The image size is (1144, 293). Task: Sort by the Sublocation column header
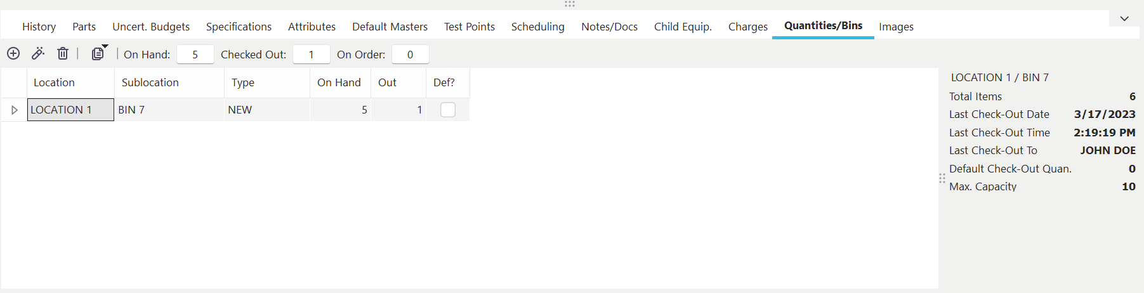(x=150, y=82)
